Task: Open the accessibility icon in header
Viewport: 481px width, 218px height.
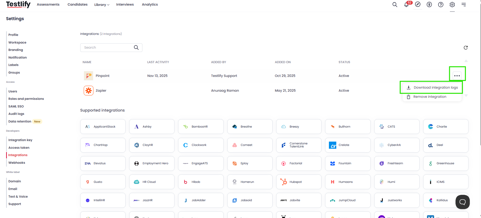Action: (x=429, y=5)
